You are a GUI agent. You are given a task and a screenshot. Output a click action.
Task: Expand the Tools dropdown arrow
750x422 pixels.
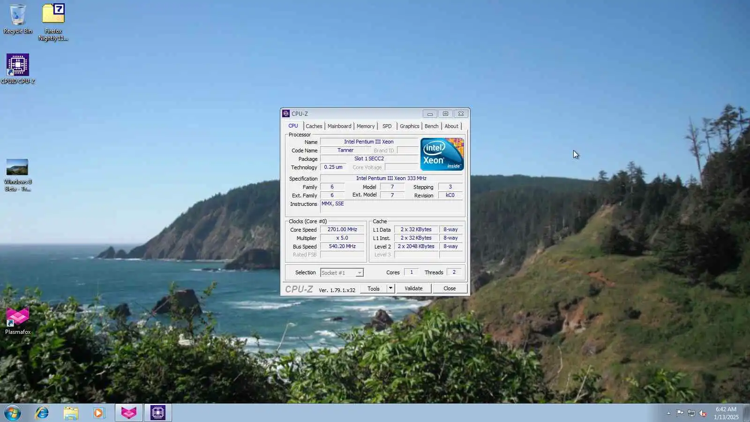390,289
